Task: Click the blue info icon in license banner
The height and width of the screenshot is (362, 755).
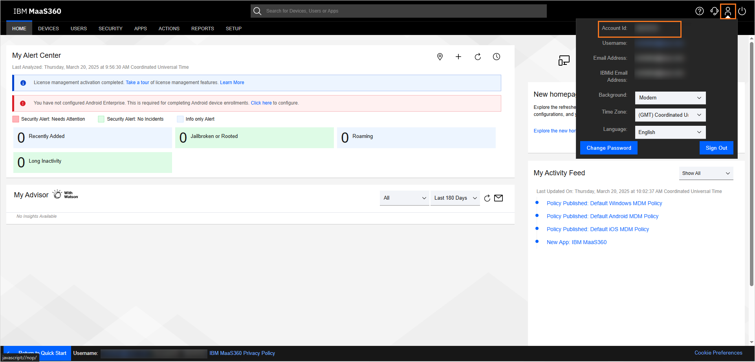Action: coord(23,83)
